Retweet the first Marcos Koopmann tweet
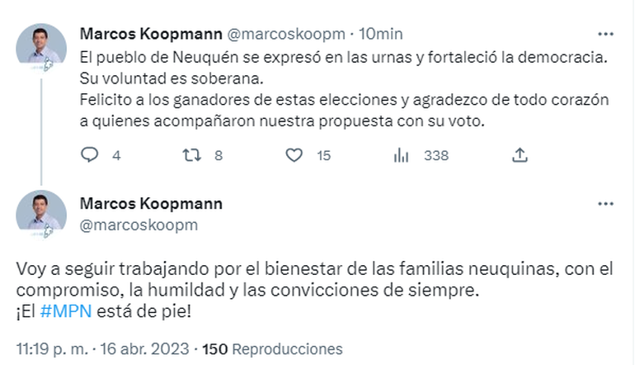 (x=191, y=154)
